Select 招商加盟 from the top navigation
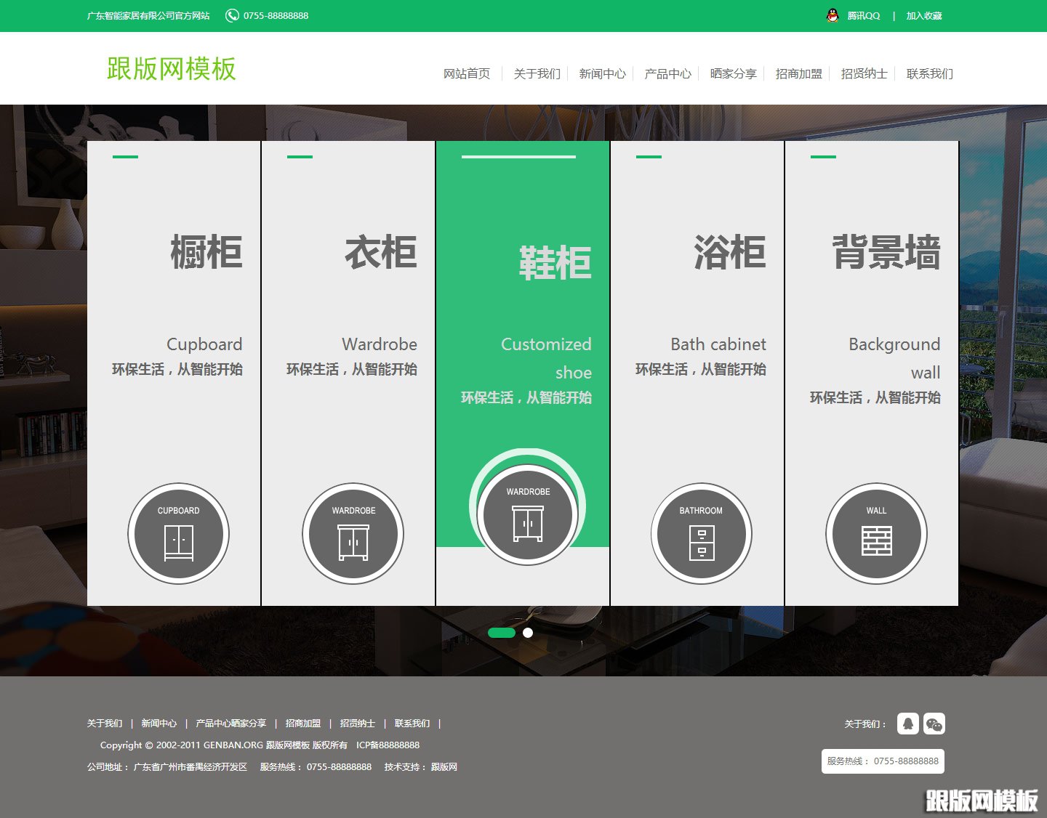Screen dimensions: 1047x818 tap(798, 73)
